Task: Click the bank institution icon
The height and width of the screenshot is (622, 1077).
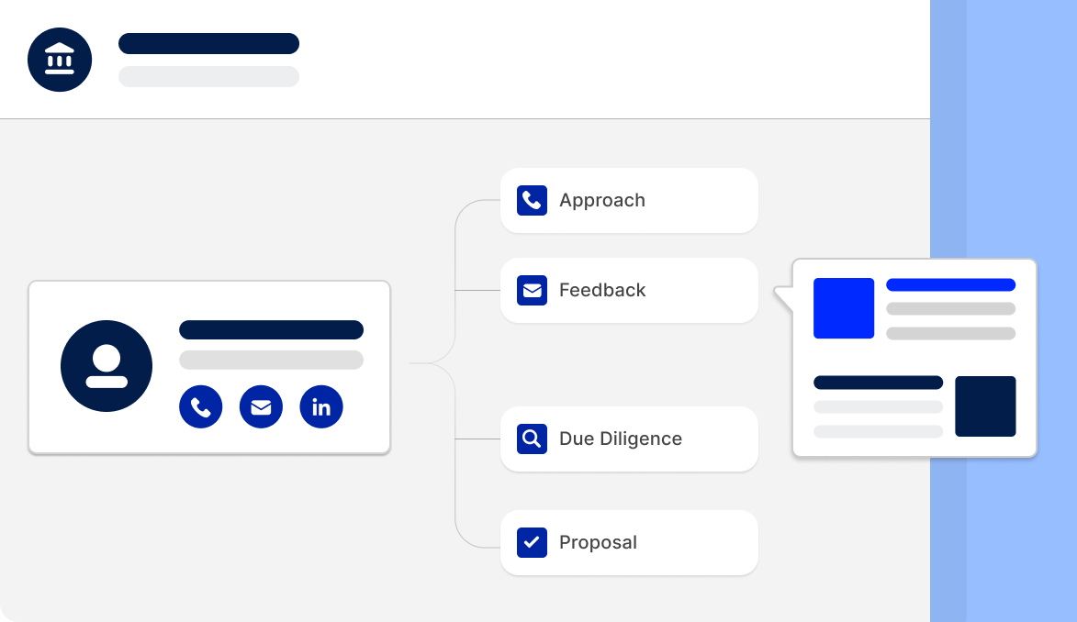Action: click(60, 60)
